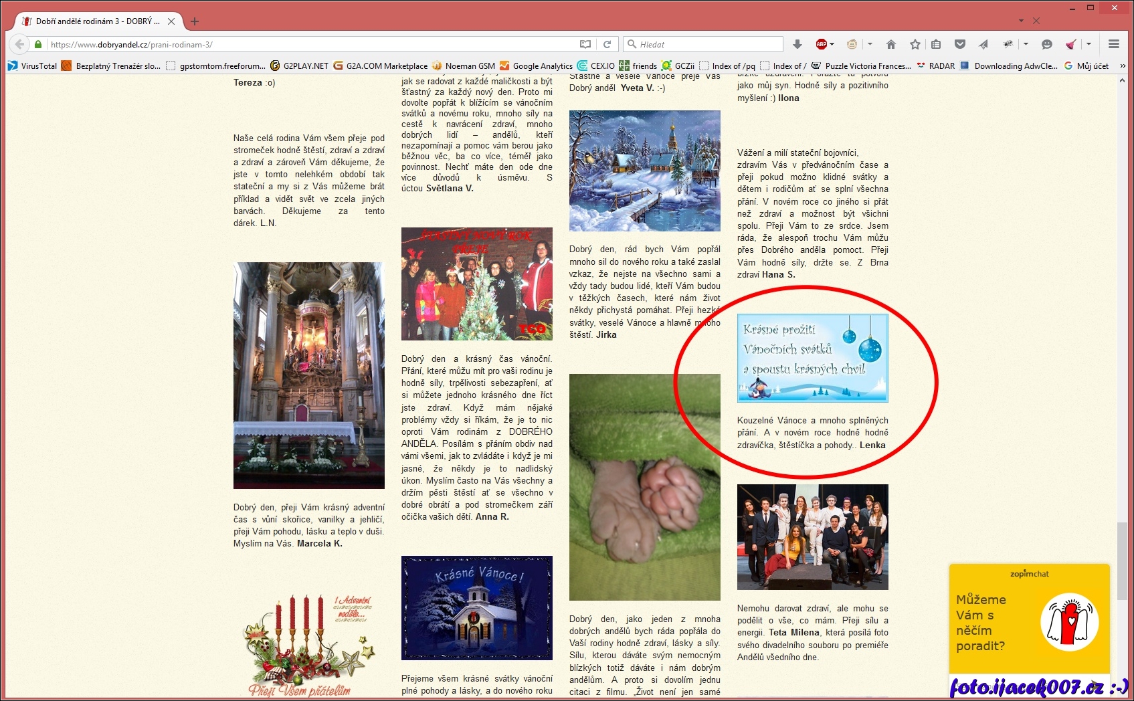The height and width of the screenshot is (701, 1134).
Task: Expand the overflow bookmarks chevron
Action: point(1122,66)
